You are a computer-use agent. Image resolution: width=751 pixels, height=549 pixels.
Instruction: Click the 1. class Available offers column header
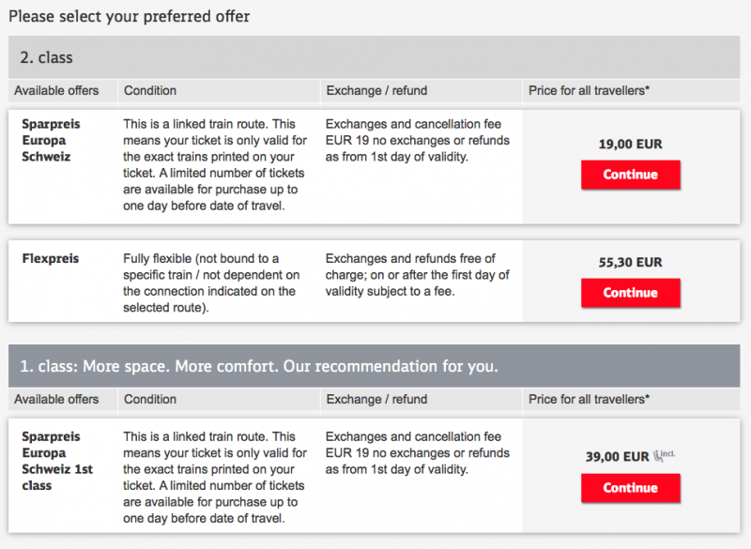(x=56, y=399)
